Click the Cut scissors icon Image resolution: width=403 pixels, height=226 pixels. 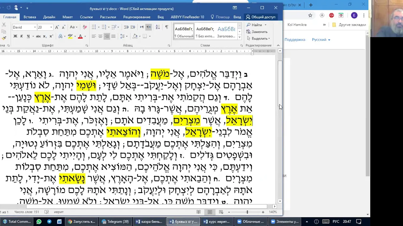point(4,25)
